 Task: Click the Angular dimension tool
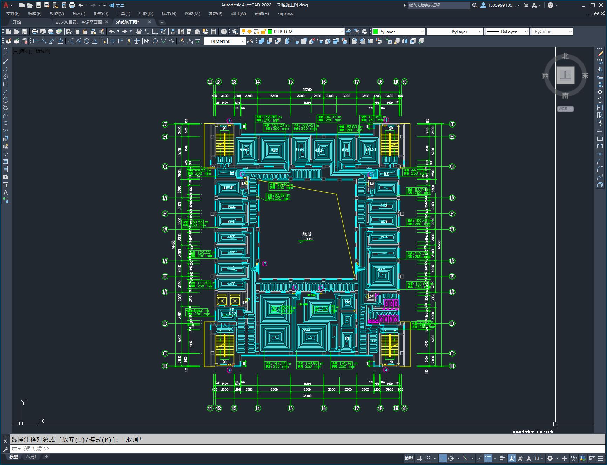coord(94,41)
